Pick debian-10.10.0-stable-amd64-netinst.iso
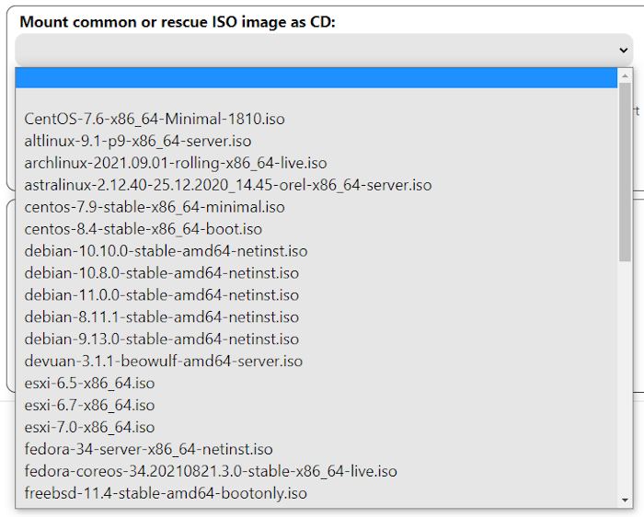Viewport: 644px width, 517px height. 166,251
